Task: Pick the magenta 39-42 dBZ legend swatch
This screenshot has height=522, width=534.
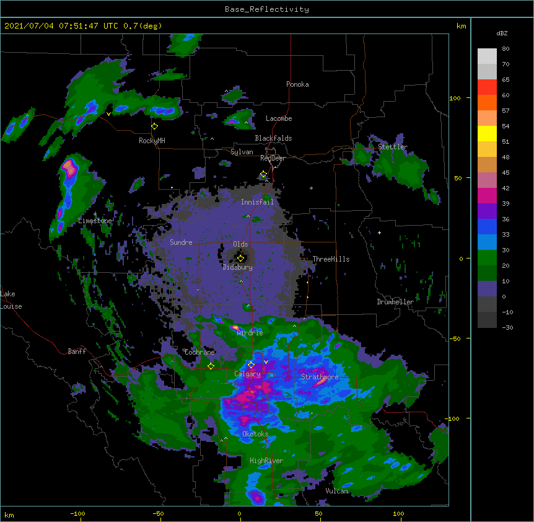Action: tap(487, 195)
